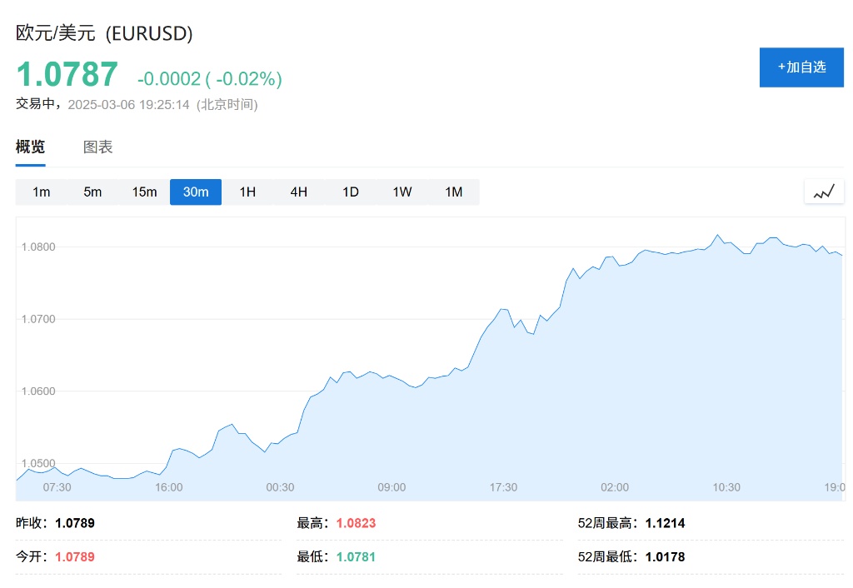853x588 pixels.
Task: Open the line chart style icon
Action: point(824,192)
